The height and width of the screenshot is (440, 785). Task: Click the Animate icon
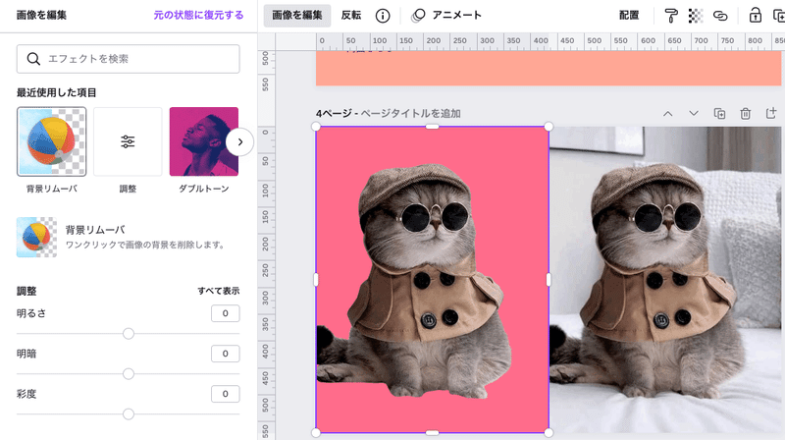click(x=418, y=16)
